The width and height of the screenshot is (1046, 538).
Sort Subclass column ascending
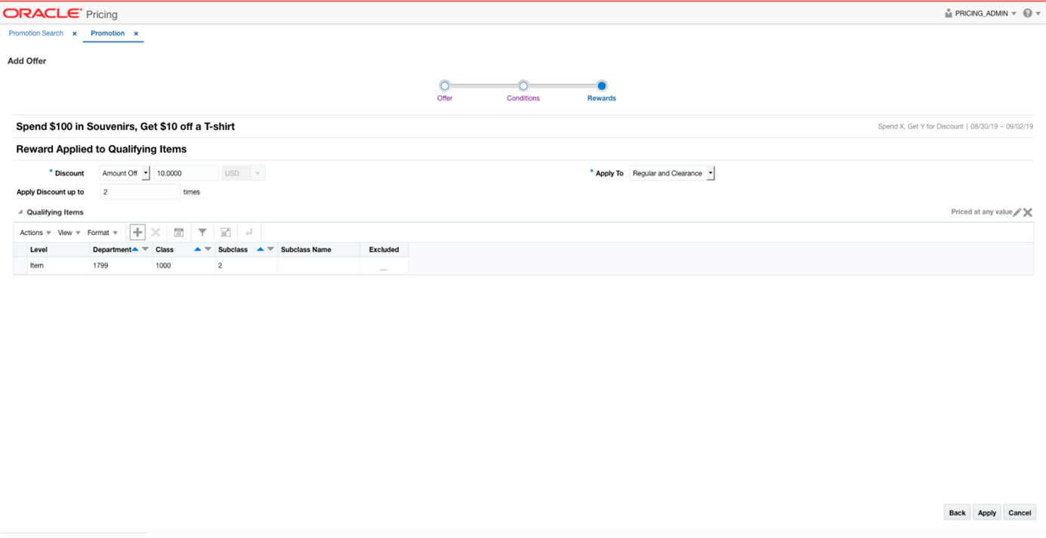tap(261, 249)
